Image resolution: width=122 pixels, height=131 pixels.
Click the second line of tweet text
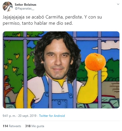38,23
